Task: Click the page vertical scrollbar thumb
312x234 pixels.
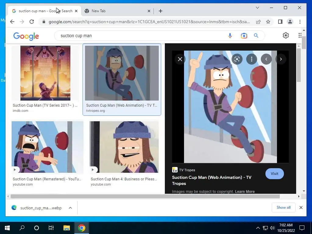Action: tap(304, 43)
